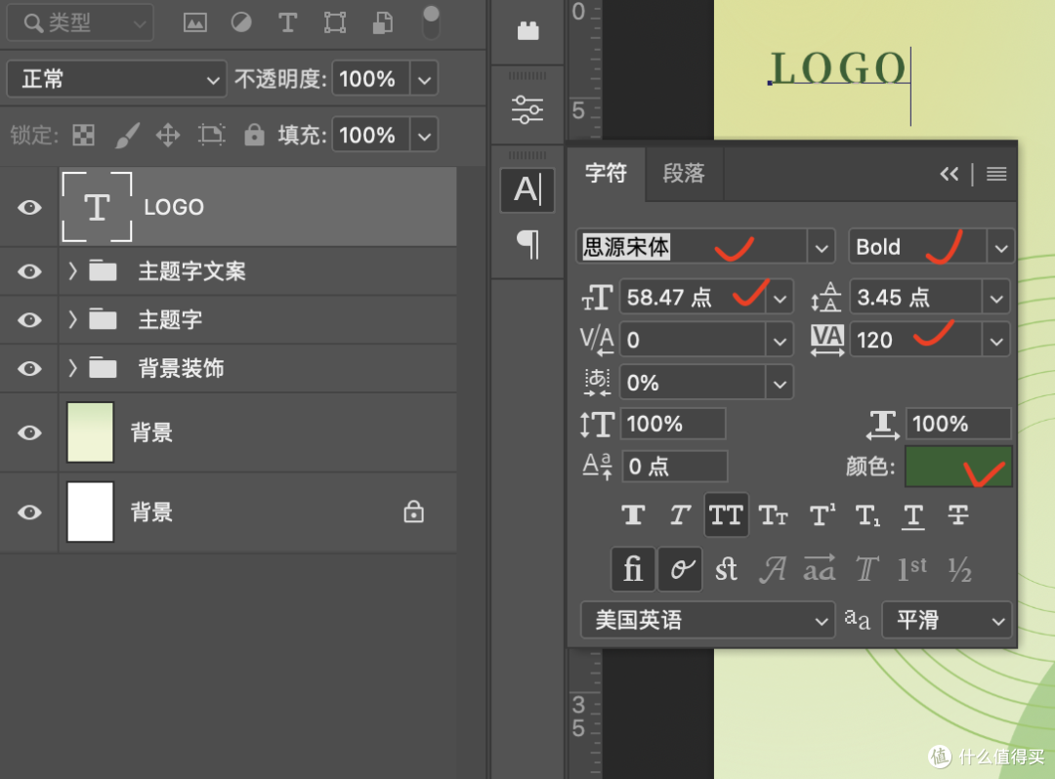Open the leading 3.45 点 dropdown

click(996, 297)
